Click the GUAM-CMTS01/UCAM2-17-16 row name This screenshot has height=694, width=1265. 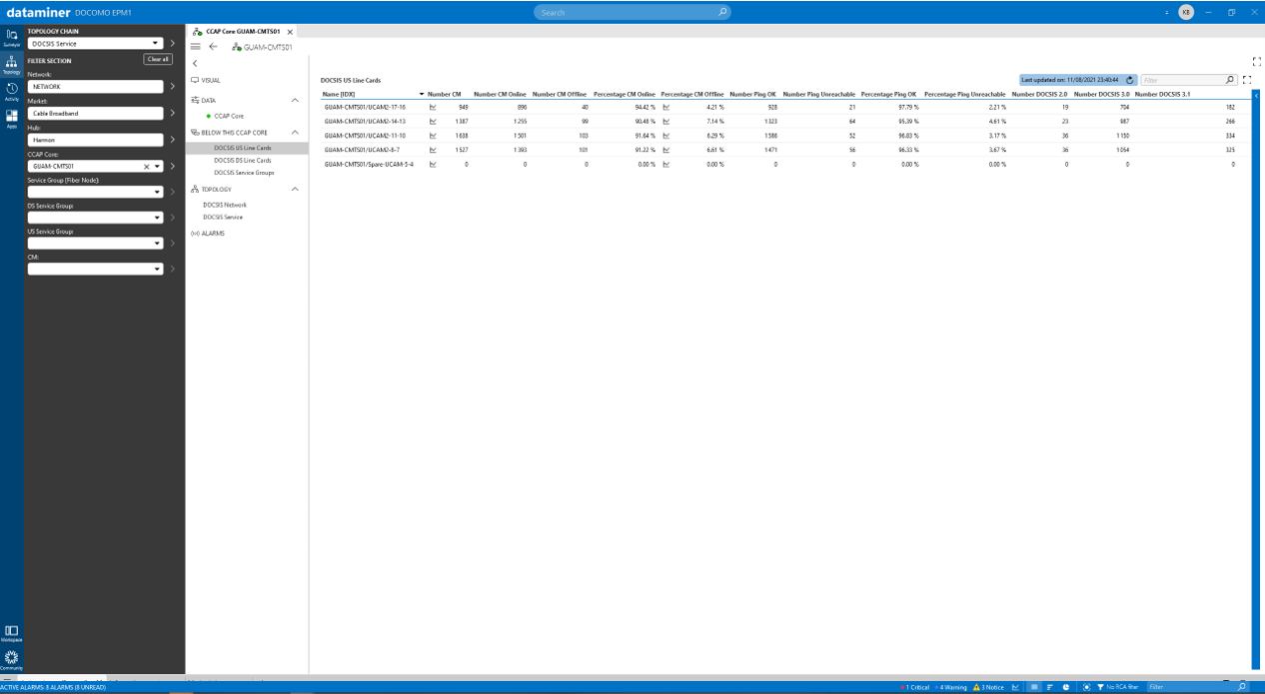coord(365,107)
